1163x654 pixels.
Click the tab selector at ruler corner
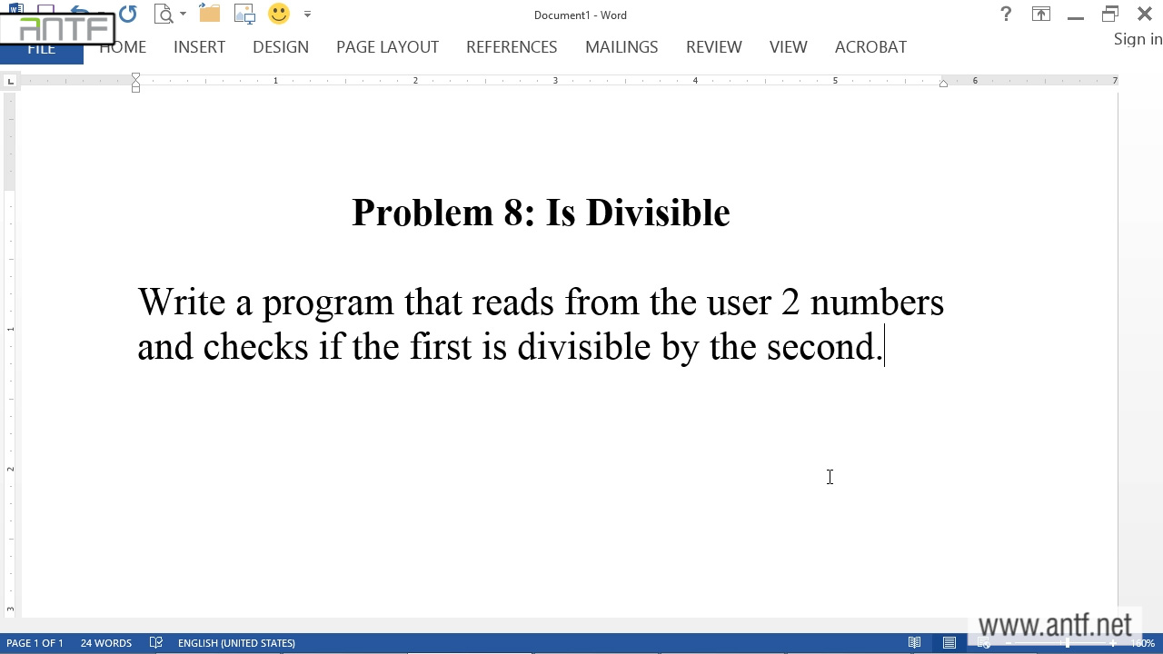tap(10, 82)
